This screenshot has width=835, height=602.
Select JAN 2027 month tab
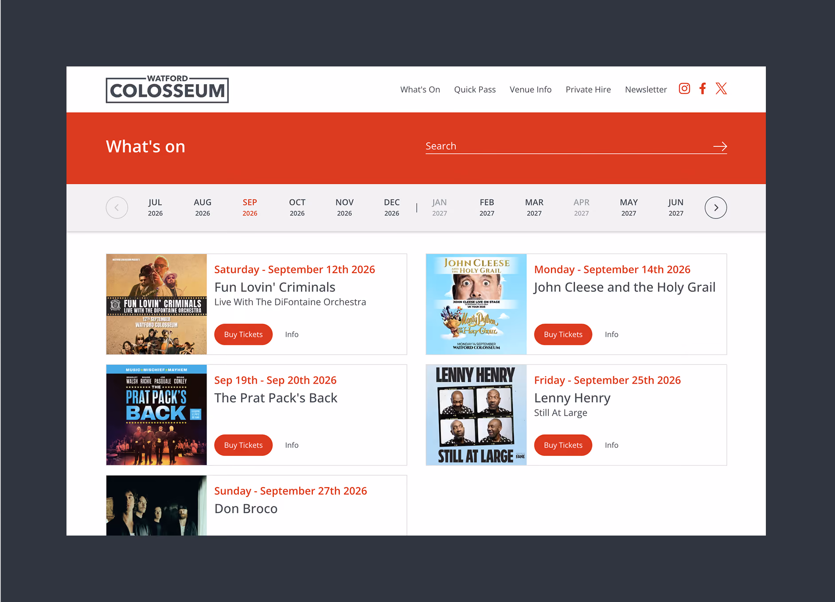[x=439, y=207]
